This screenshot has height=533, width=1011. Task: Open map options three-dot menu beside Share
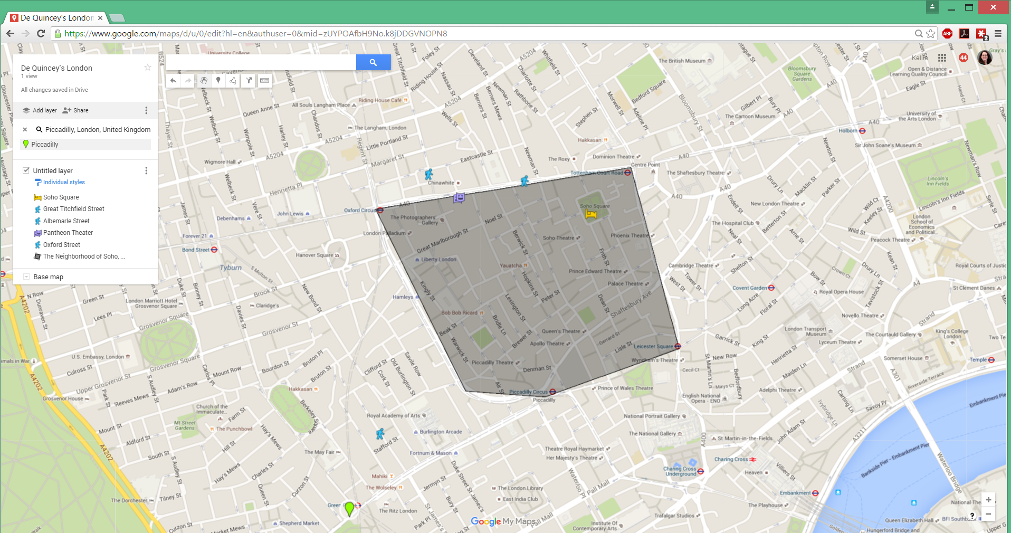coord(146,110)
